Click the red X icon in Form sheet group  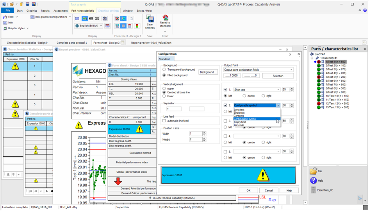point(117,19)
